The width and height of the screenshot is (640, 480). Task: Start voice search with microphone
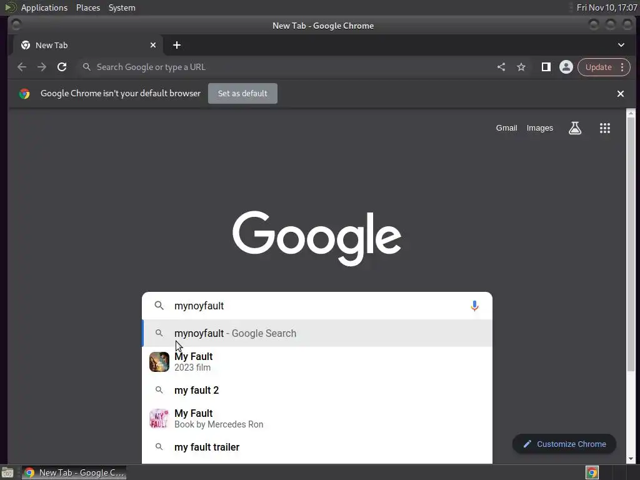pos(474,306)
